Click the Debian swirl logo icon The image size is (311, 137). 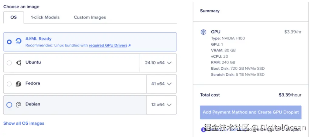tap(19, 105)
